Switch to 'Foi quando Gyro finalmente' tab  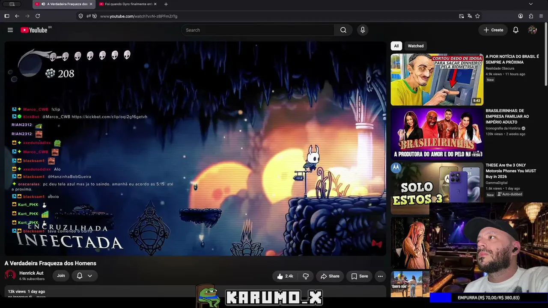click(128, 4)
